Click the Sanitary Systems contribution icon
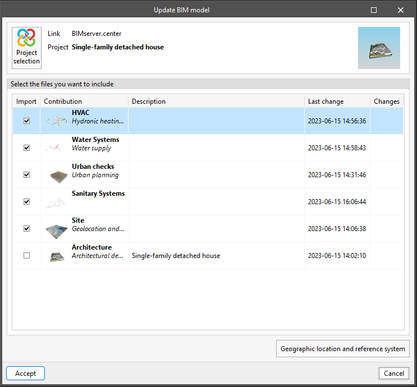The width and height of the screenshot is (417, 387). coord(56,203)
